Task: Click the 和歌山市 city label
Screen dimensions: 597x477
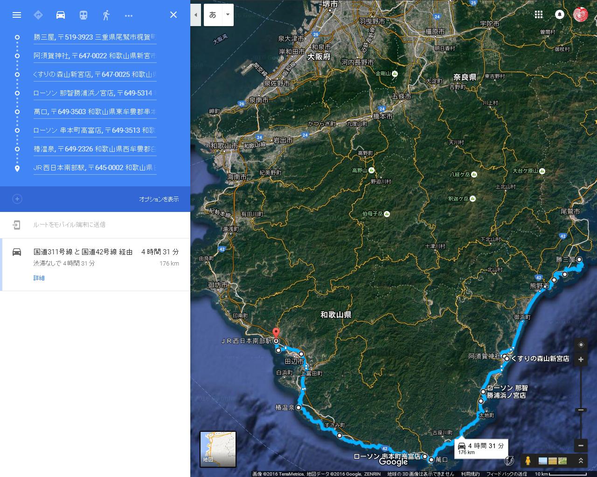Action: click(x=224, y=146)
